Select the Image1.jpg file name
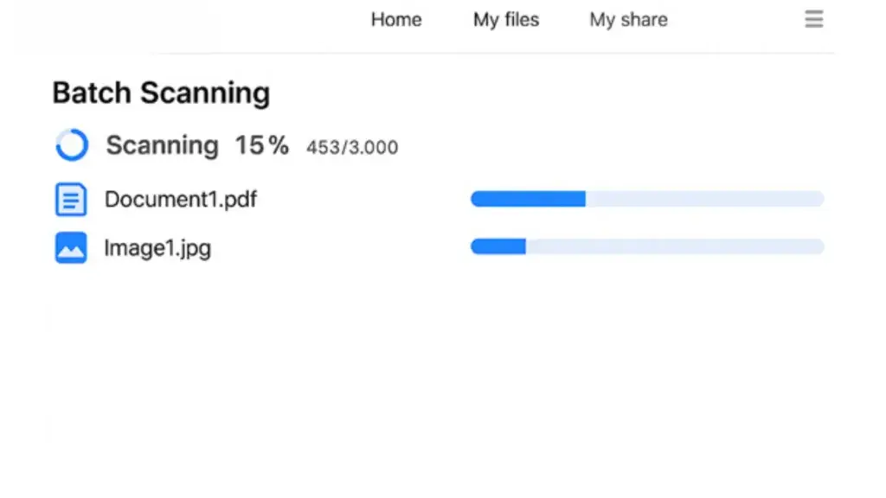The width and height of the screenshot is (886, 498). coord(157,248)
